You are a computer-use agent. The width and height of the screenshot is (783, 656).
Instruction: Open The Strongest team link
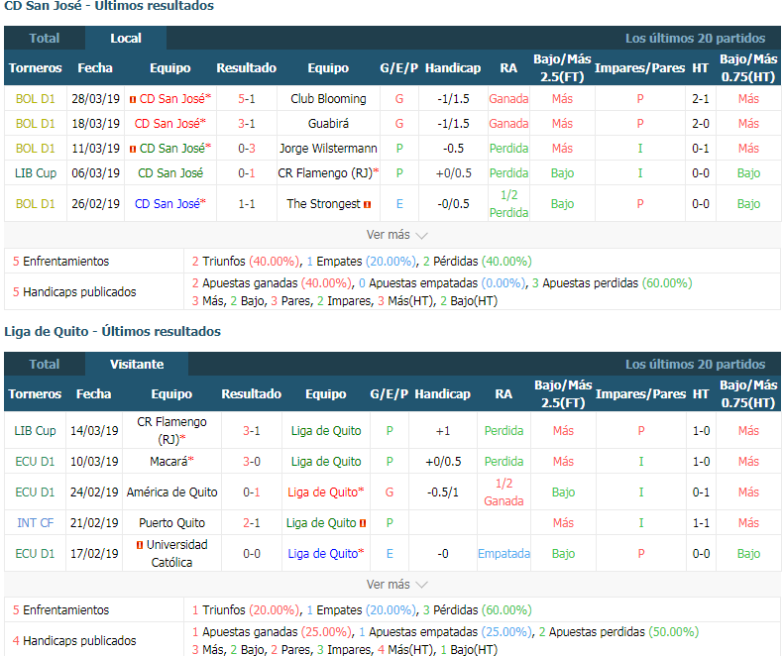pyautogui.click(x=323, y=204)
